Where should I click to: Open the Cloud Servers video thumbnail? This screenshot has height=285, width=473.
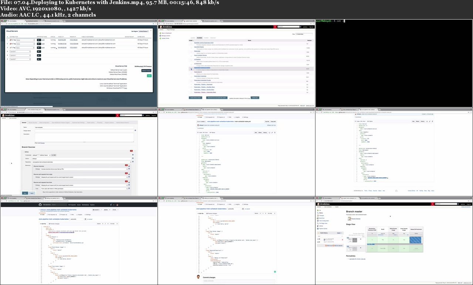pos(79,63)
